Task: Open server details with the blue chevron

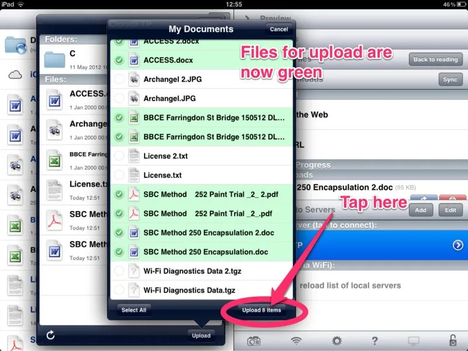Action: coord(457,245)
